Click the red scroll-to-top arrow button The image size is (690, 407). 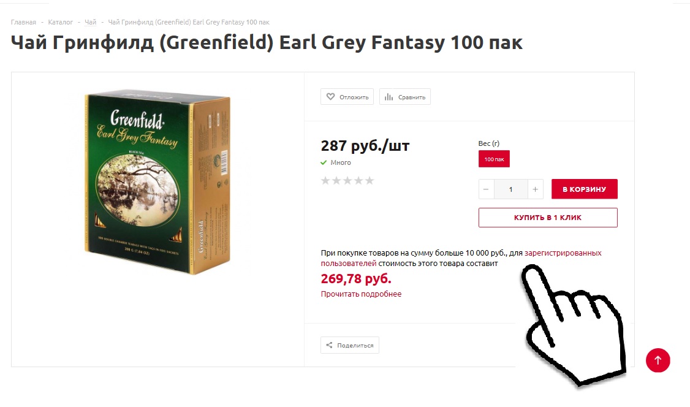click(658, 360)
